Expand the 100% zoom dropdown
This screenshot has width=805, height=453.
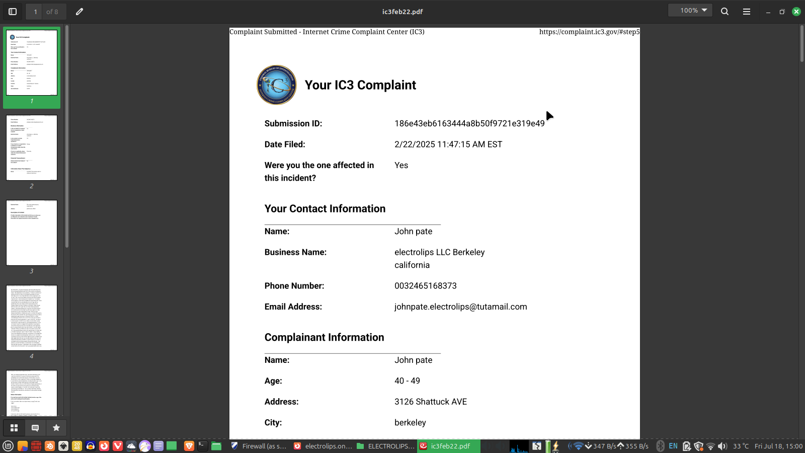click(x=690, y=11)
